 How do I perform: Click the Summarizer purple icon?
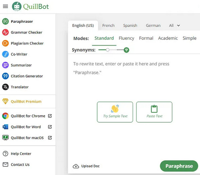click(x=5, y=65)
